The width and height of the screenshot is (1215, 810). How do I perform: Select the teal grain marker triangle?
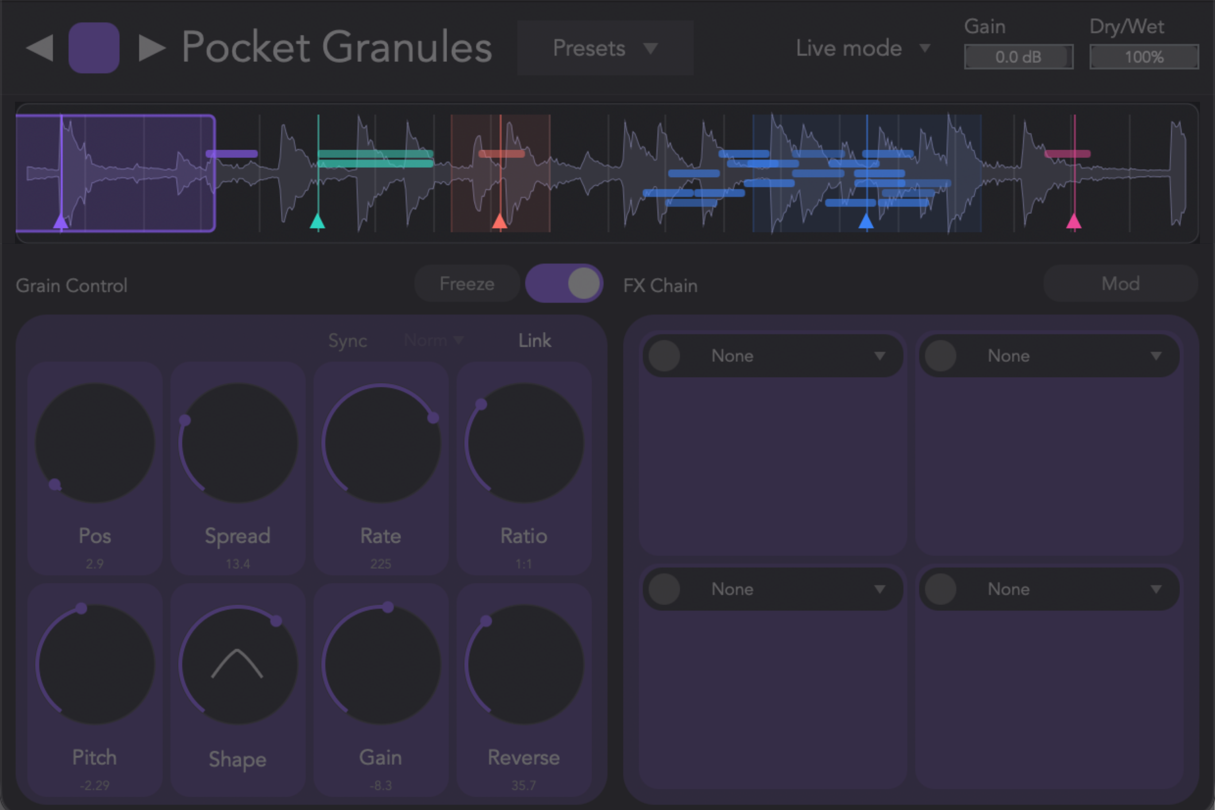tap(317, 222)
